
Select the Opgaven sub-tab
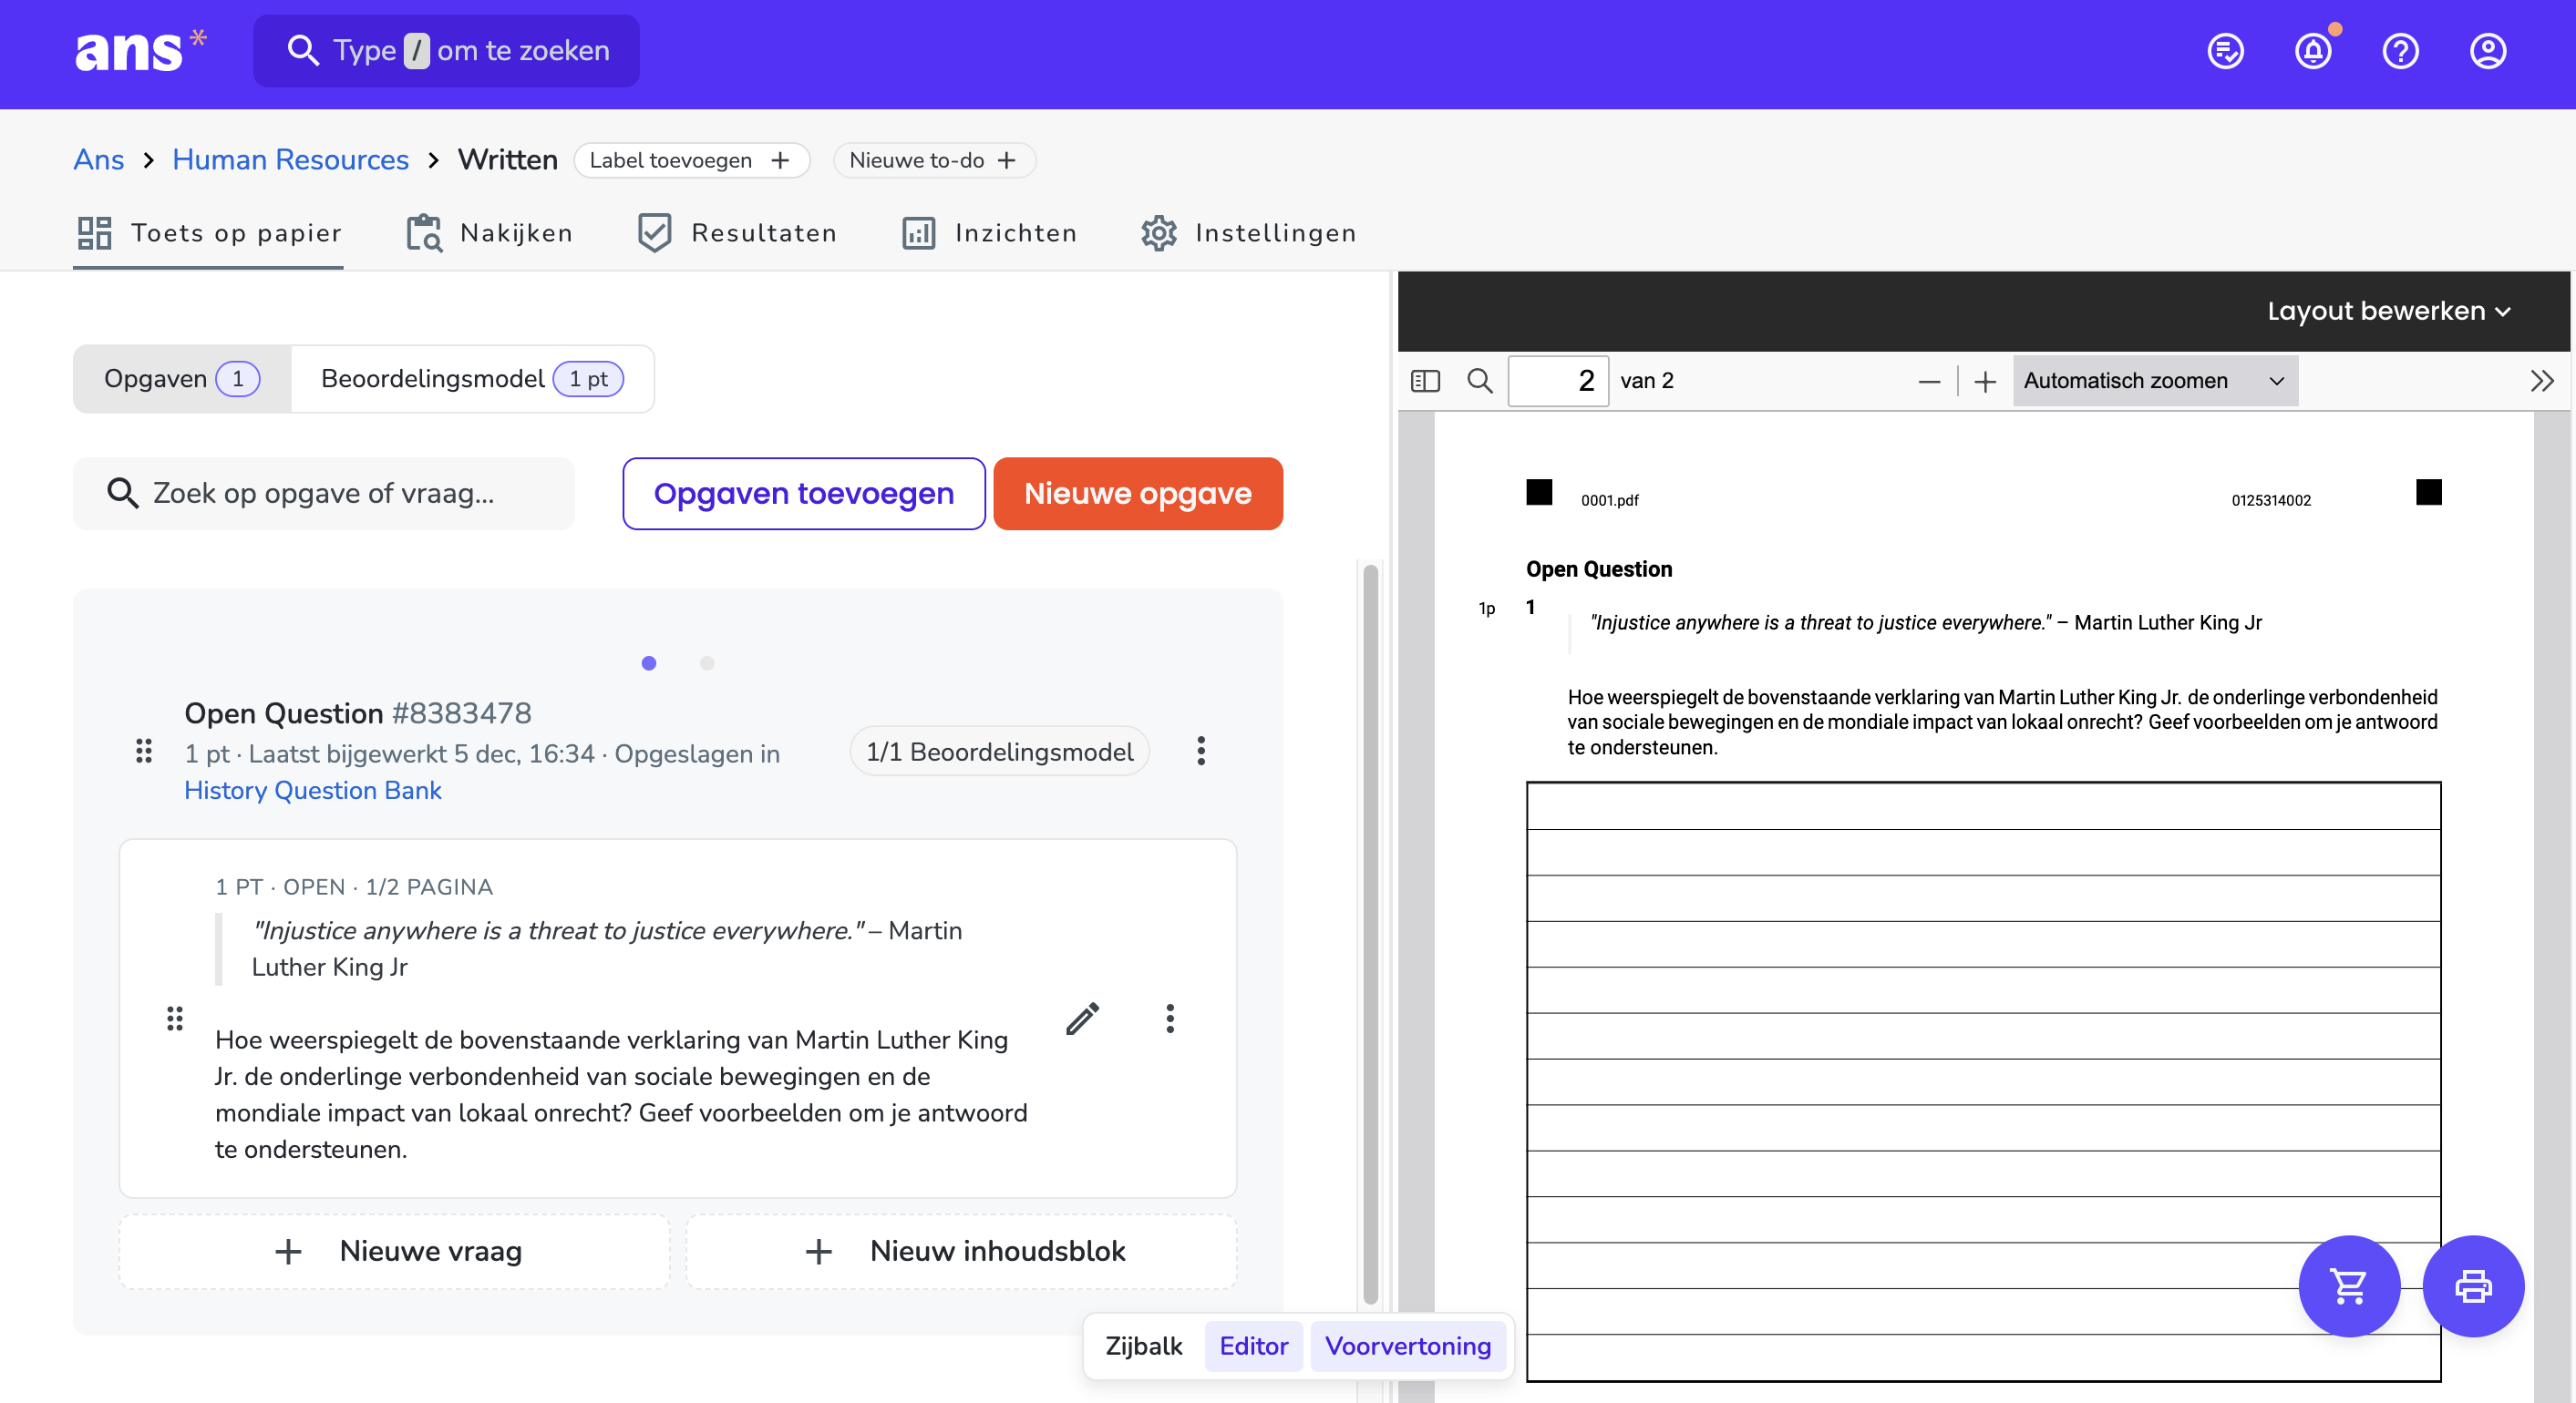(x=182, y=379)
